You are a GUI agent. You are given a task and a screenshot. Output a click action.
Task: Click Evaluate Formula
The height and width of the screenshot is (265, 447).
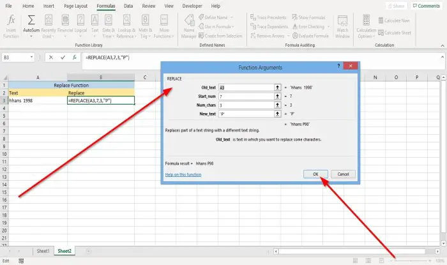310,36
